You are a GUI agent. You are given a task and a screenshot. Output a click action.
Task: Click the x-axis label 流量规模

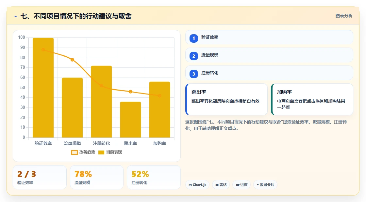(x=72, y=144)
